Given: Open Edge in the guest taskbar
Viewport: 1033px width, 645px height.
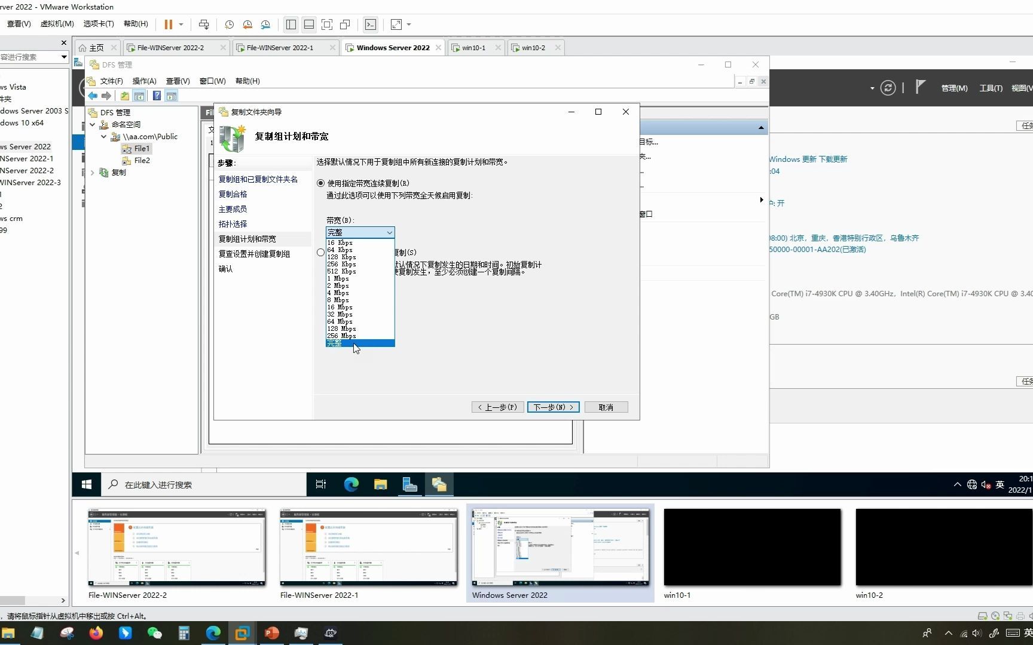Looking at the screenshot, I should (x=351, y=484).
